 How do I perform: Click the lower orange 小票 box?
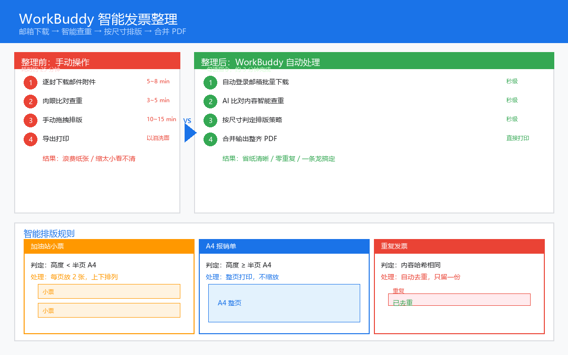(109, 310)
